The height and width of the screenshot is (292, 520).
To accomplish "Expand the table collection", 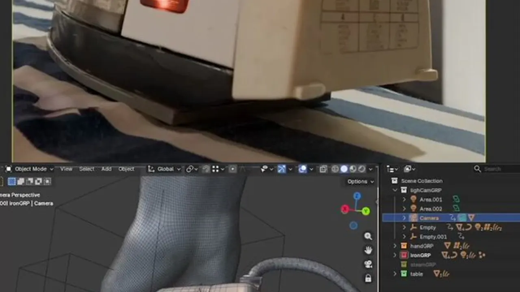I will [395, 274].
